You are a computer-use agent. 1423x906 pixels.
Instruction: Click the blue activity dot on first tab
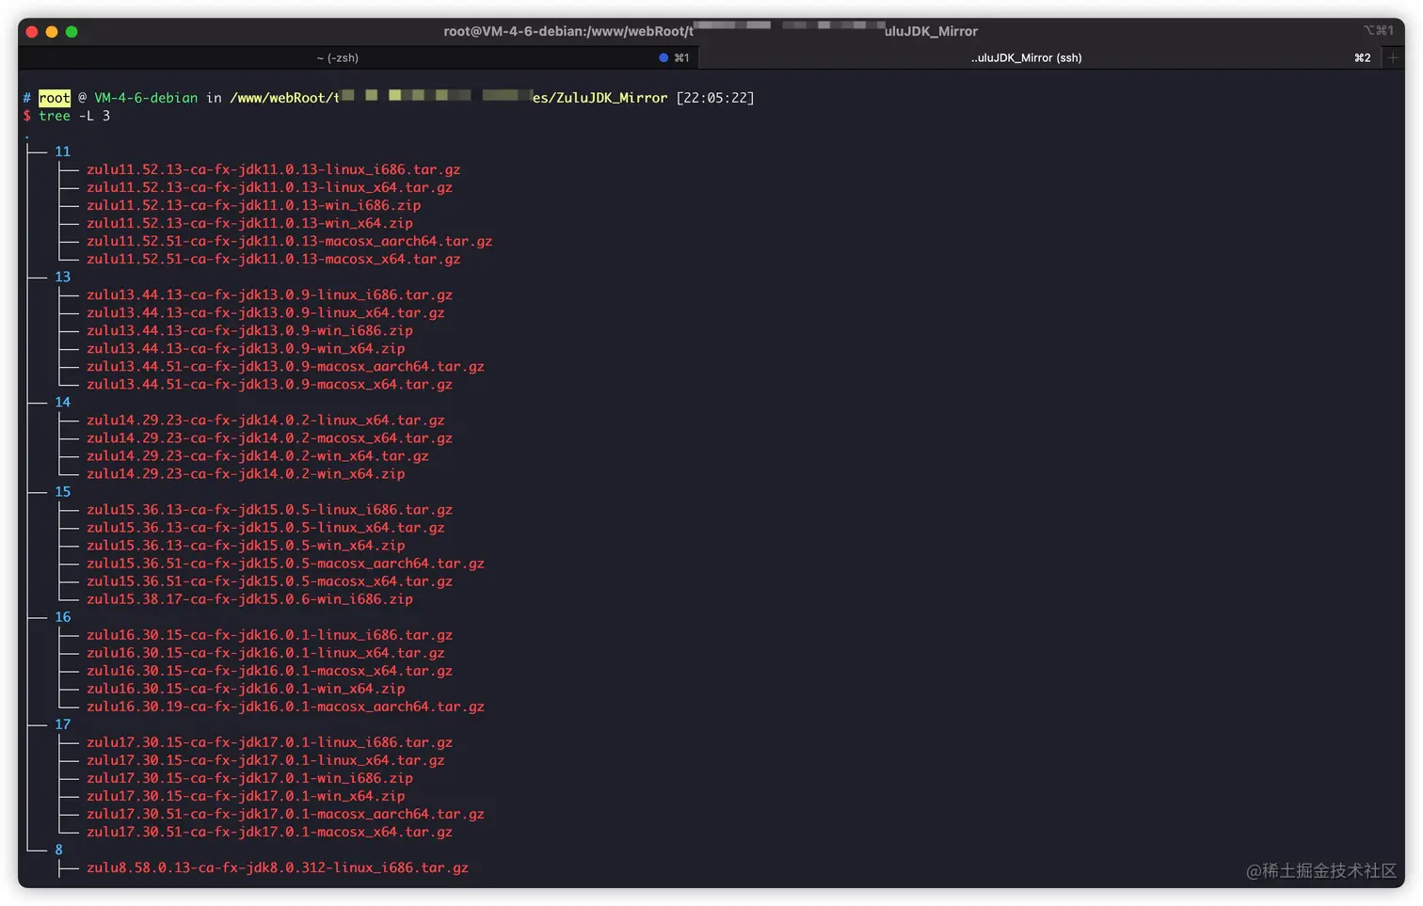click(664, 58)
